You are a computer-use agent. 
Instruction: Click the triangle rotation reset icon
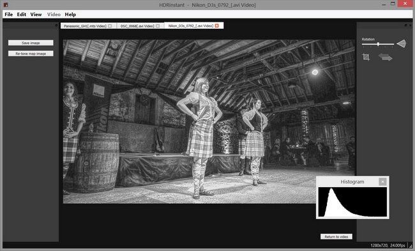point(401,43)
